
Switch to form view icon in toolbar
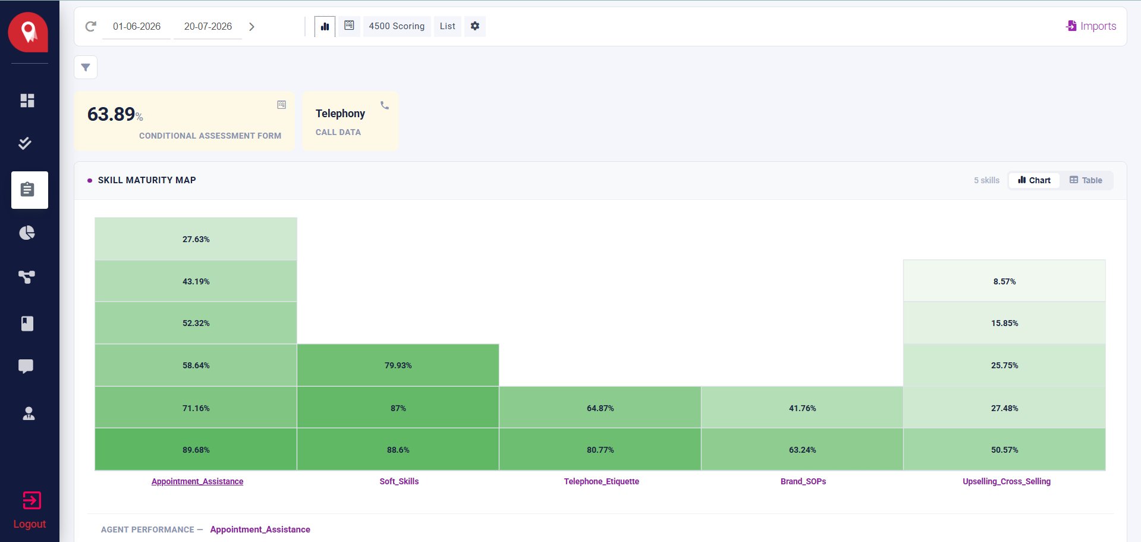click(350, 26)
